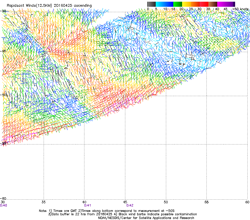Click the purple '0:40' time label
Image resolution: width=250 pixels, height=220 pixels.
coord(3,205)
